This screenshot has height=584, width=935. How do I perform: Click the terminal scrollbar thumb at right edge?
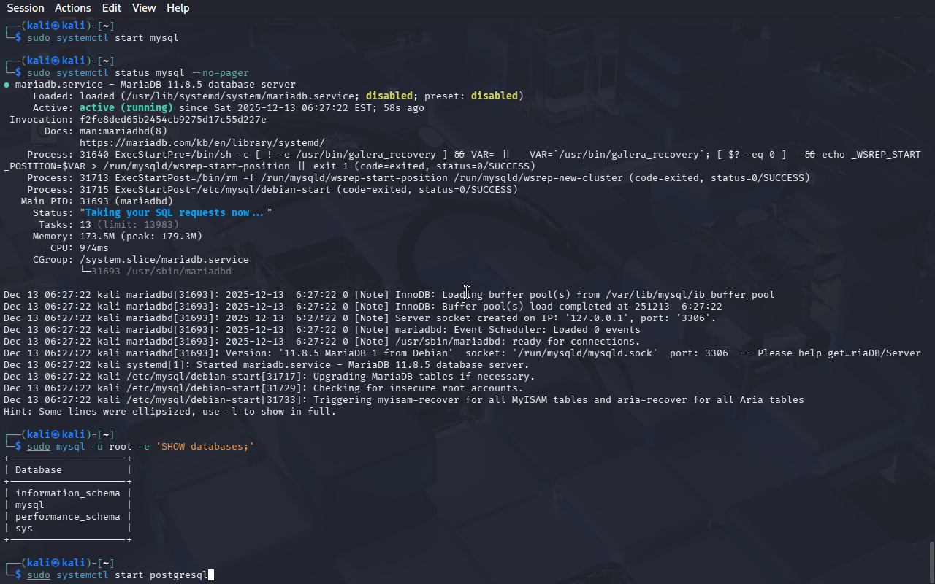tap(931, 561)
